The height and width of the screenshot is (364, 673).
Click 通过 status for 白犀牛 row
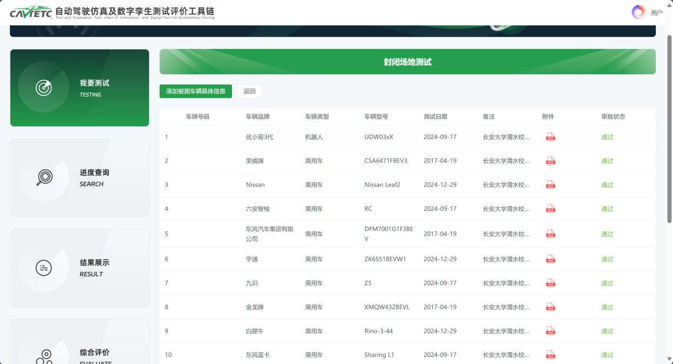tap(607, 332)
